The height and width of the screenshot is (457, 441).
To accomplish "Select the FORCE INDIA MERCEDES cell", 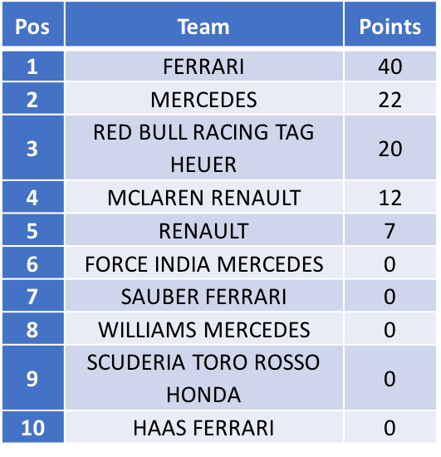I will pos(204,263).
